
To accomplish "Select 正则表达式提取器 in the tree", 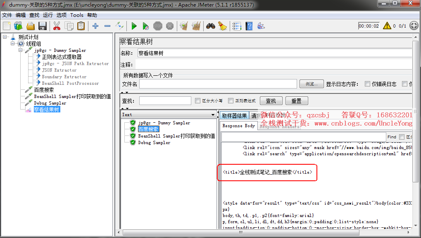I will point(62,57).
